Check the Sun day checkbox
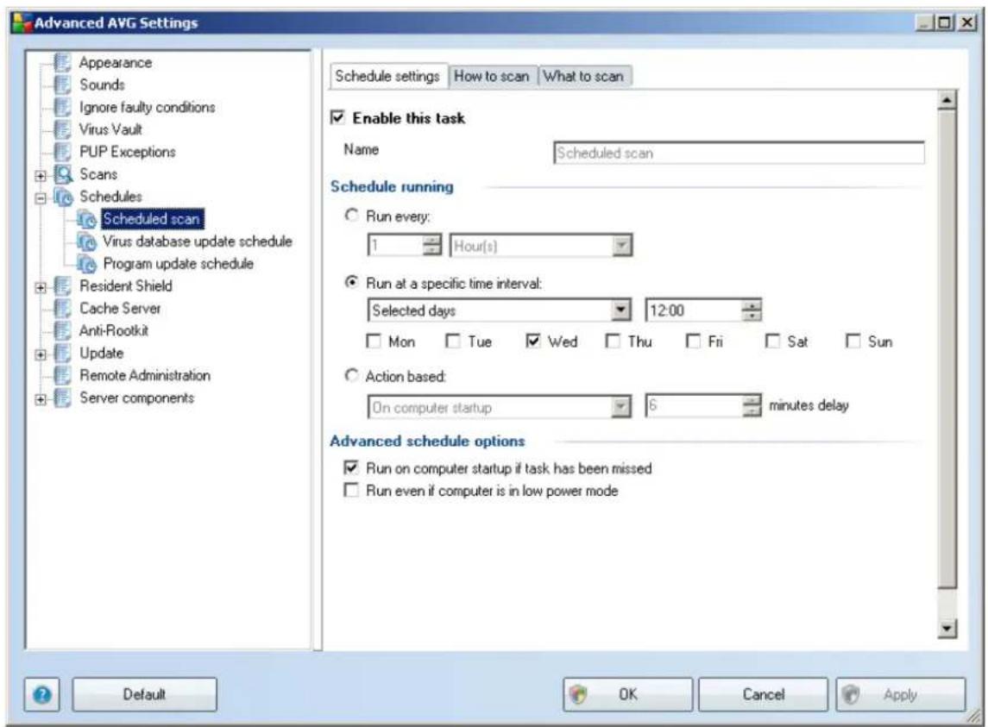This screenshot has width=988, height=727. tap(853, 342)
